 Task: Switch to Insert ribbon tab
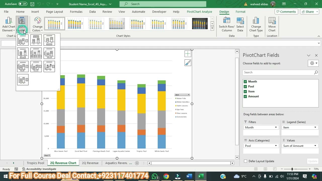35,12
